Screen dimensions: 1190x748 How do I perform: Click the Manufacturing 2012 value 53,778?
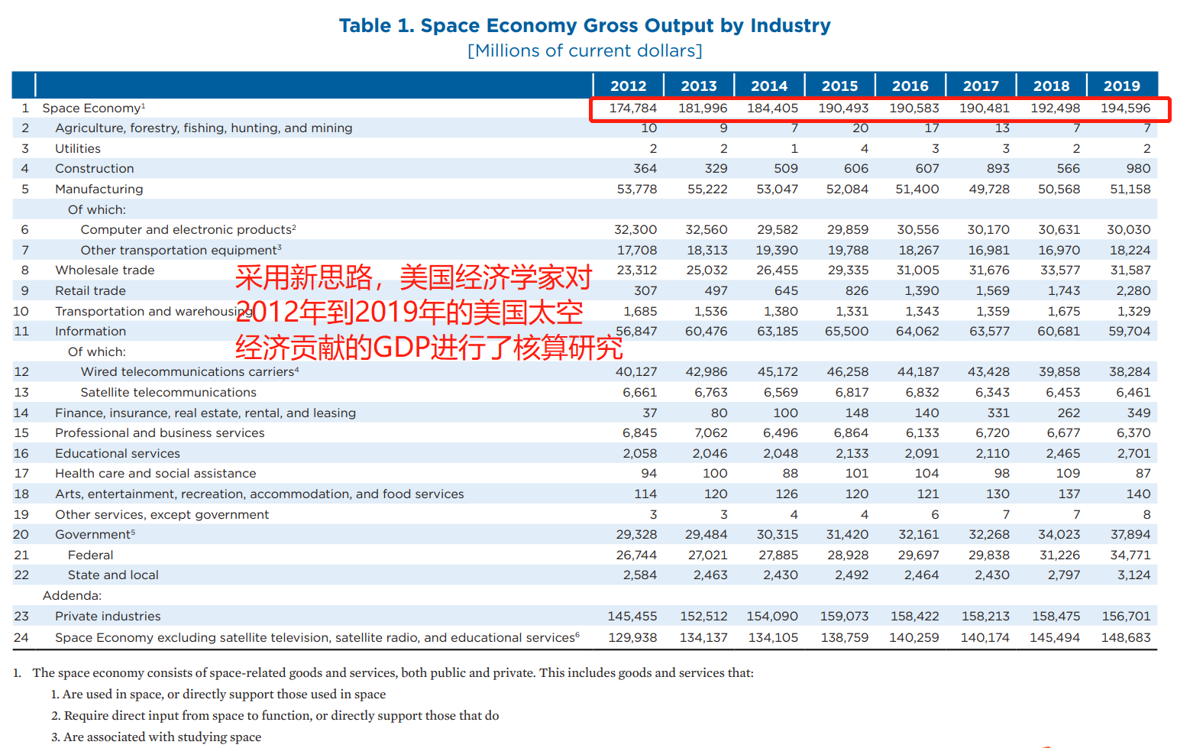pyautogui.click(x=637, y=189)
